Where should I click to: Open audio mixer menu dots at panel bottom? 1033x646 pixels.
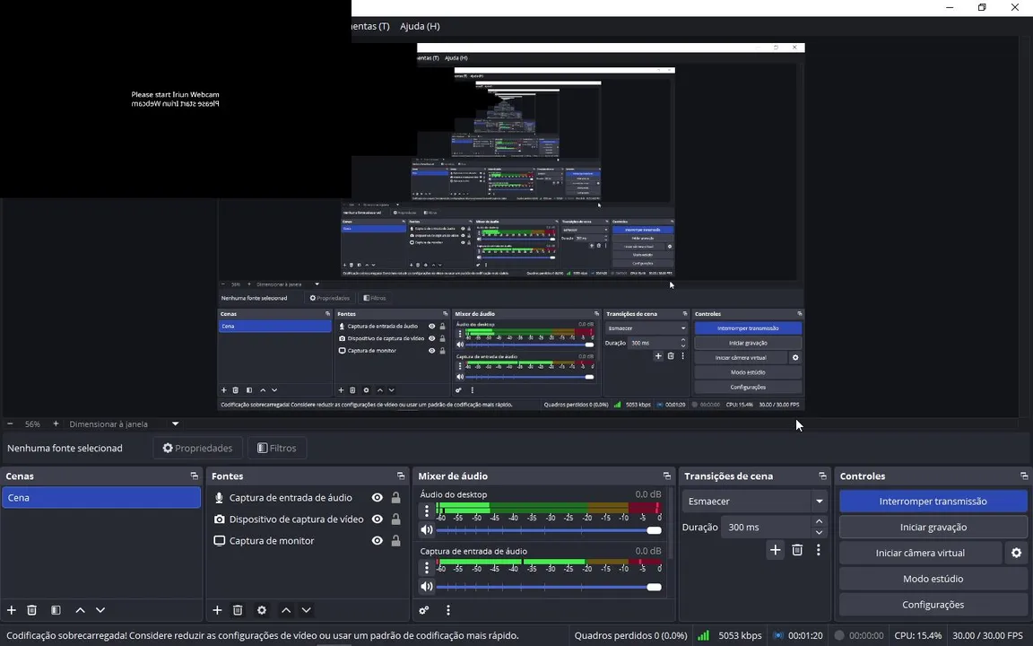pyautogui.click(x=448, y=610)
